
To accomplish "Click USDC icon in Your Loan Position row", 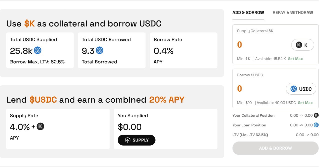I will point(316,125).
